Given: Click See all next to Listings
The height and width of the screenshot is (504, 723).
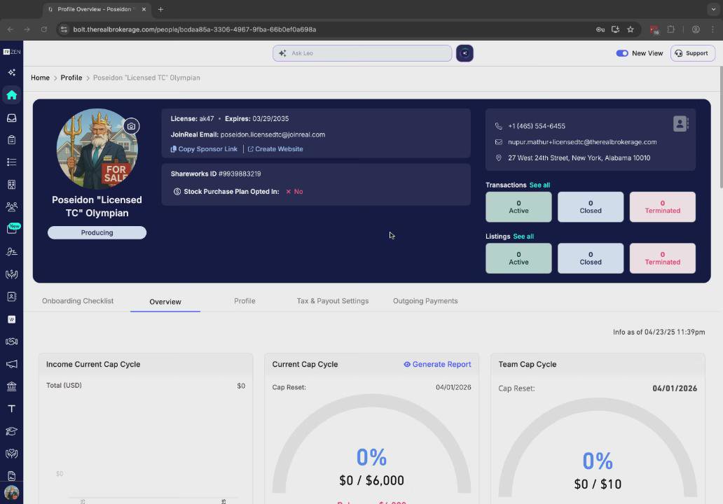Looking at the screenshot, I should (523, 237).
